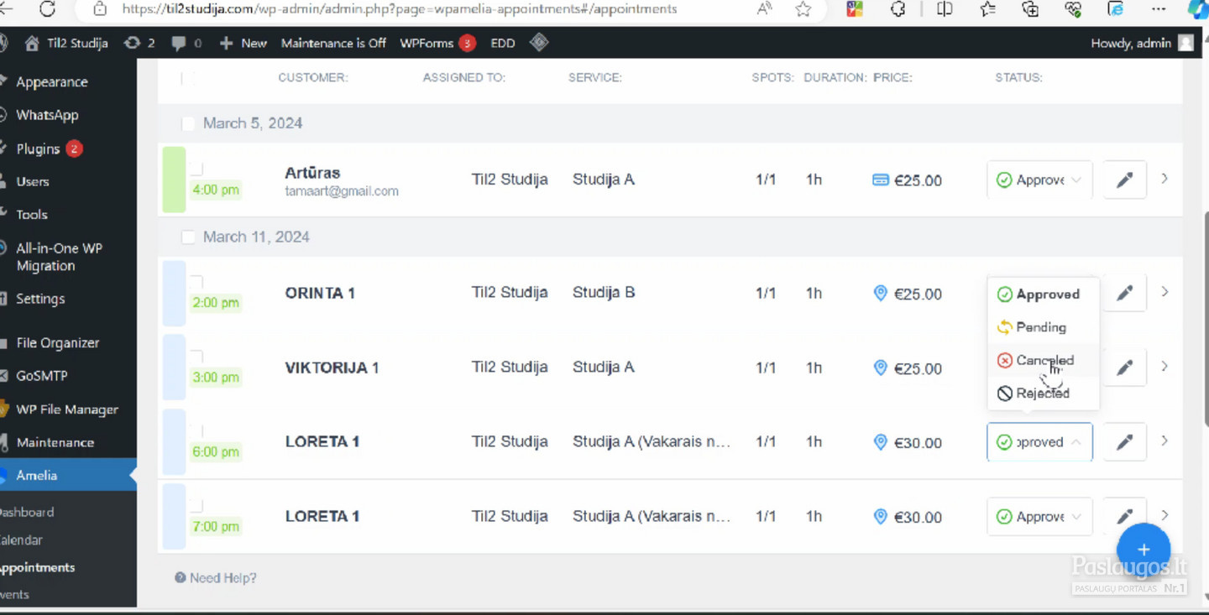Click the admin avatar next to Howdy, admin
The height and width of the screenshot is (615, 1209).
coord(1185,43)
